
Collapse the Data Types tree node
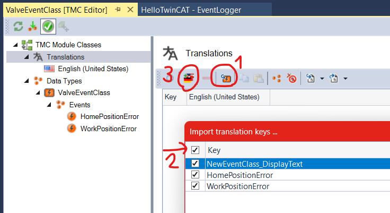coord(25,81)
